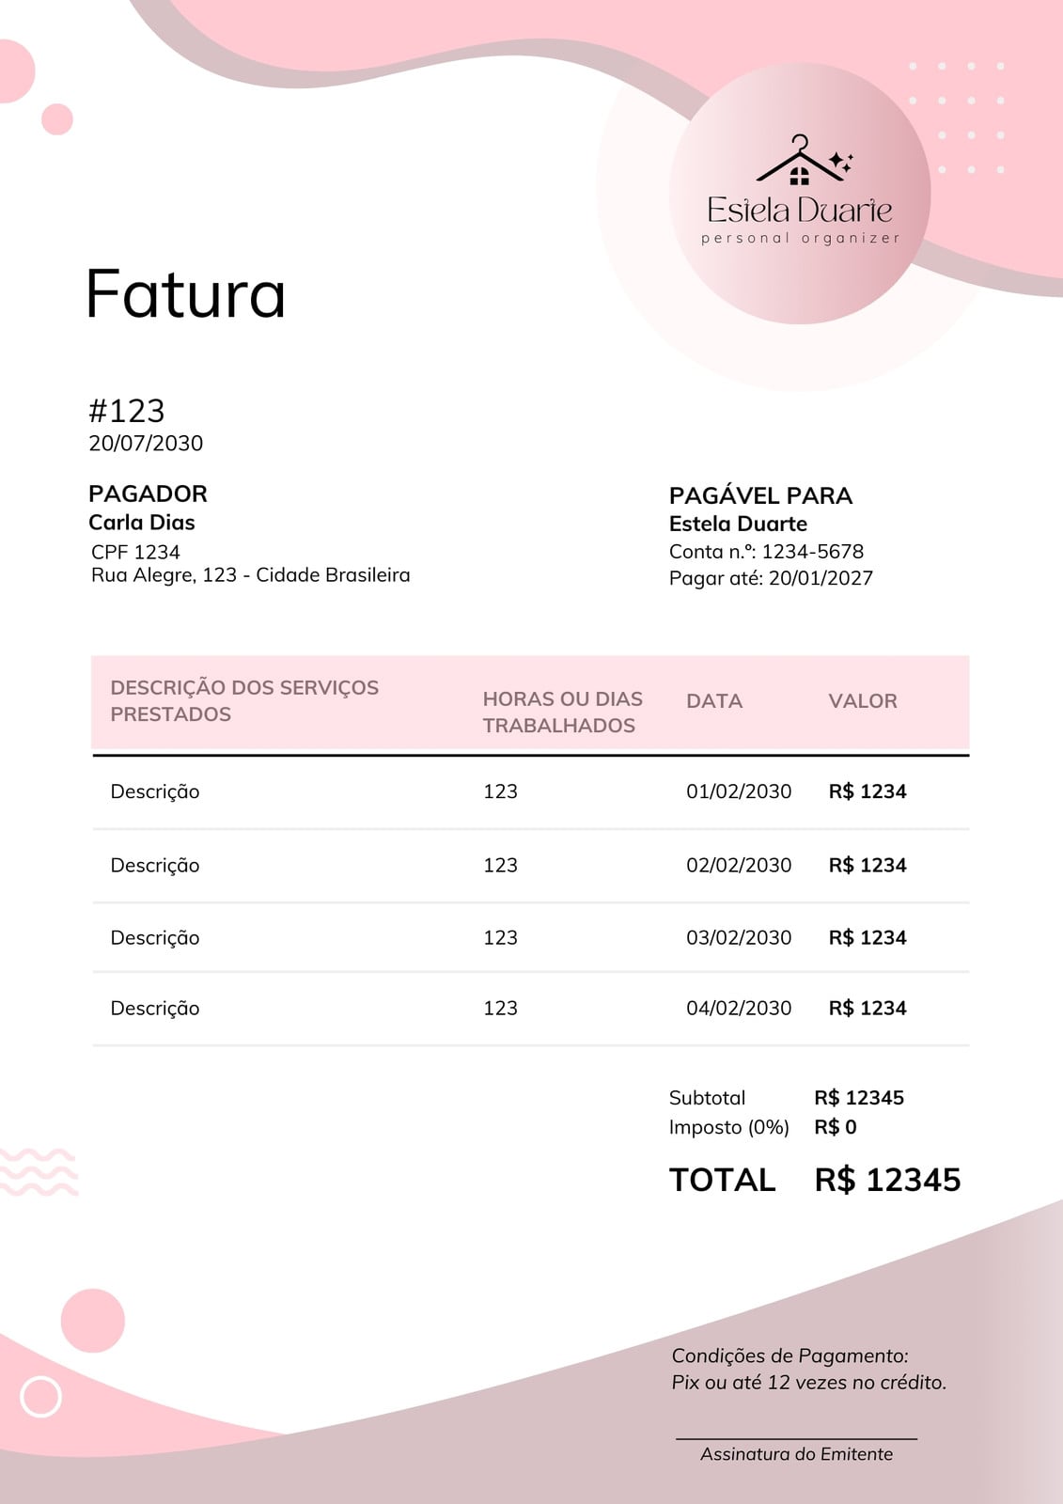Click the hanger house logo icon
Viewport: 1063px width, 1504px height.
(805, 160)
